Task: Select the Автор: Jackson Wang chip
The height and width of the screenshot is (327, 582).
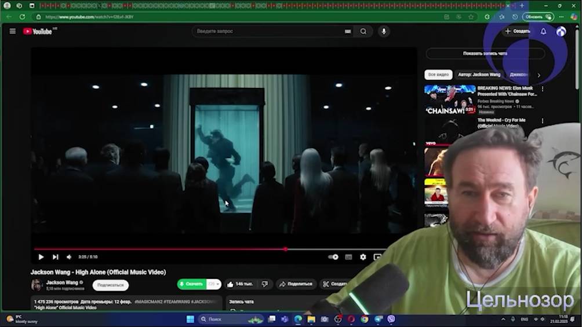Action: 479,75
